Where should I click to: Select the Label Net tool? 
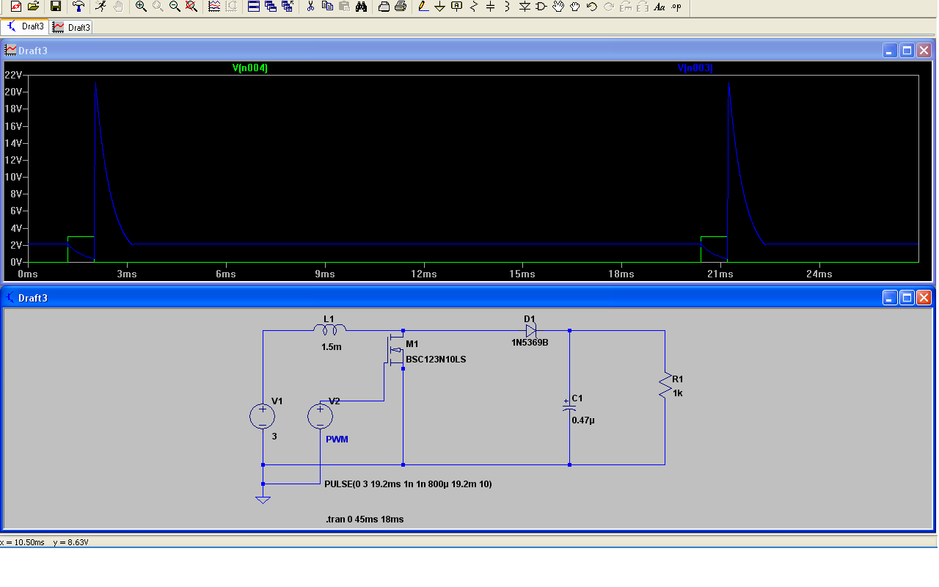tap(456, 7)
